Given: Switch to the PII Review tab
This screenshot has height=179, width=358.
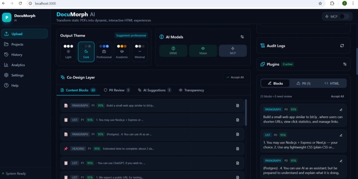Looking at the screenshot, I should (117, 90).
